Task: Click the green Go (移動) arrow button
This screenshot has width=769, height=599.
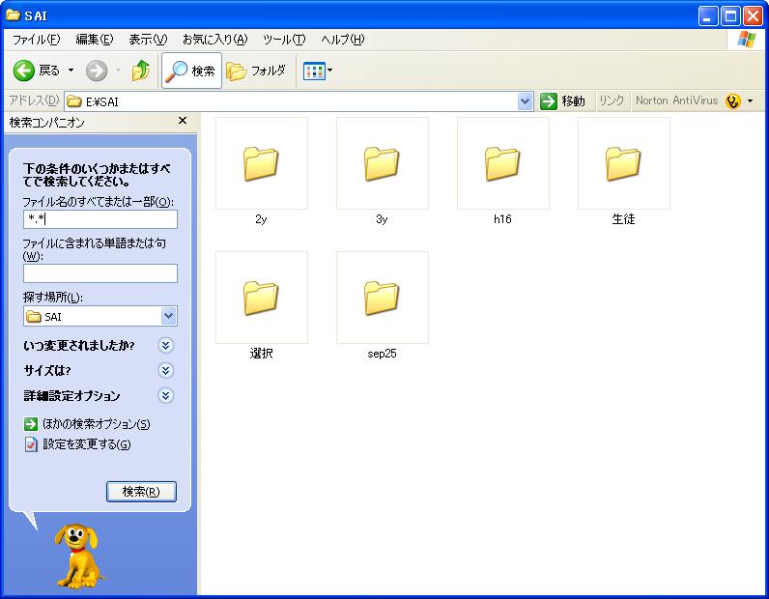Action: [x=549, y=100]
